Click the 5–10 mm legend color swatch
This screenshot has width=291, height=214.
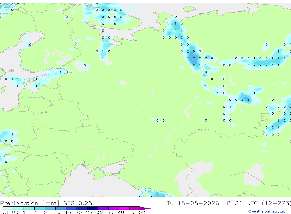pos(50,208)
